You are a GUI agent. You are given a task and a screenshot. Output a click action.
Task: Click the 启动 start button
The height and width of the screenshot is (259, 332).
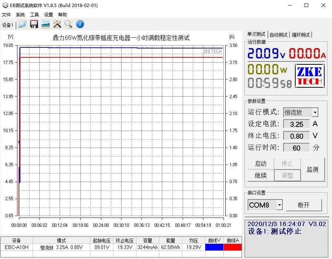pos(260,164)
